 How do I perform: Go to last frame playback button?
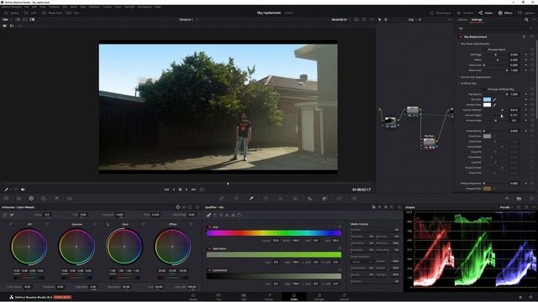click(x=193, y=190)
